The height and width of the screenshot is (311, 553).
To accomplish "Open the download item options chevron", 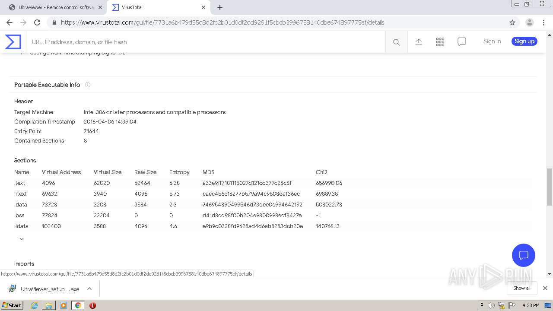I will click(89, 289).
